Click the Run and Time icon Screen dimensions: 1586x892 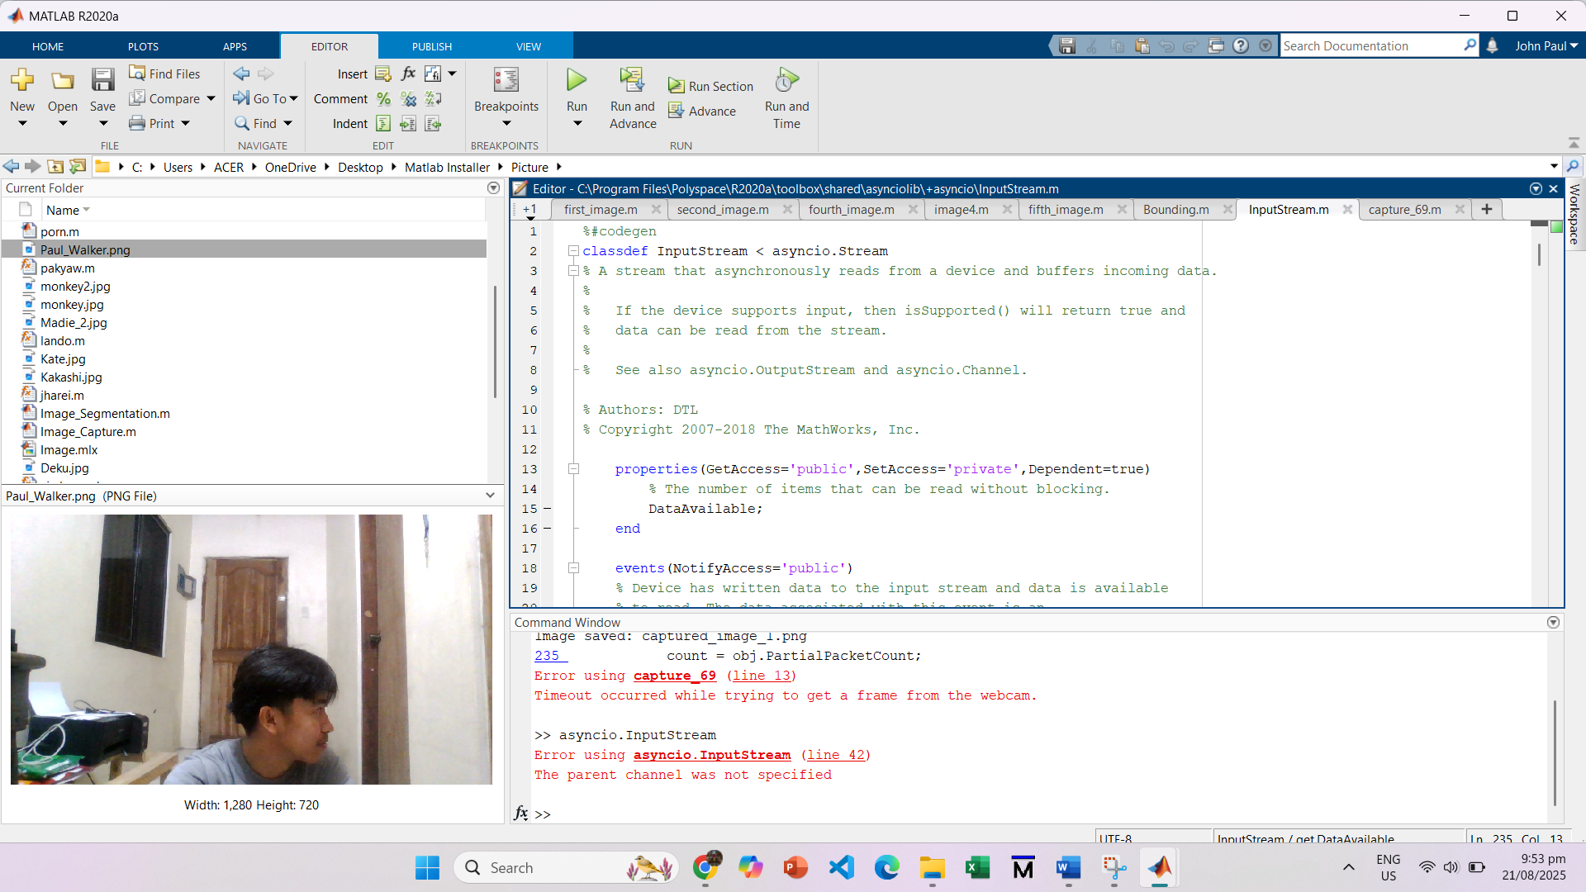(786, 80)
